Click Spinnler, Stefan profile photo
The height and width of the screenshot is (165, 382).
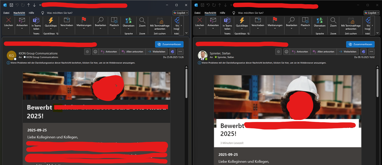tap(202, 55)
